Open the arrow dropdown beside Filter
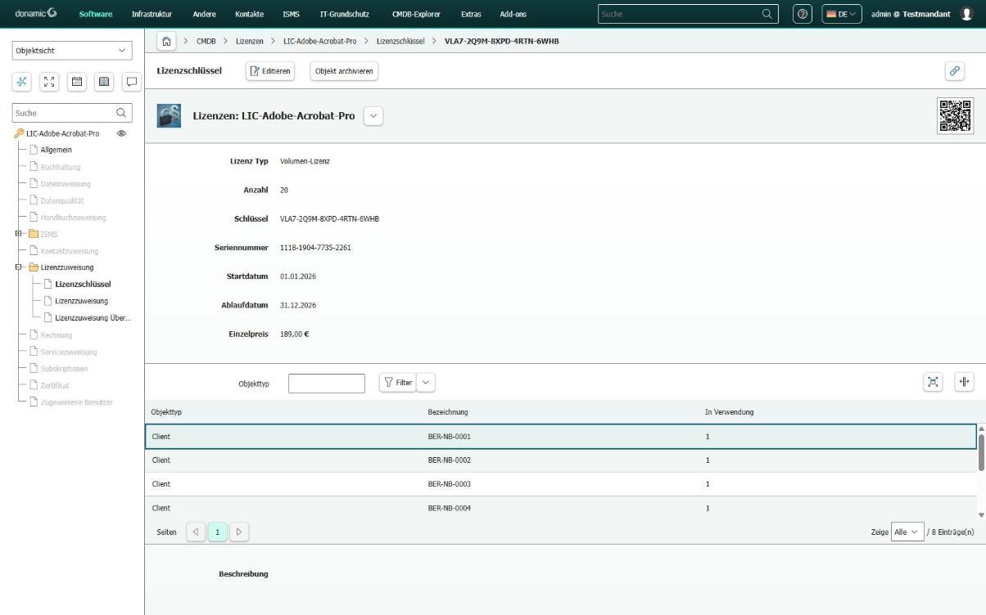Screen dimensions: 986x615 click(426, 382)
